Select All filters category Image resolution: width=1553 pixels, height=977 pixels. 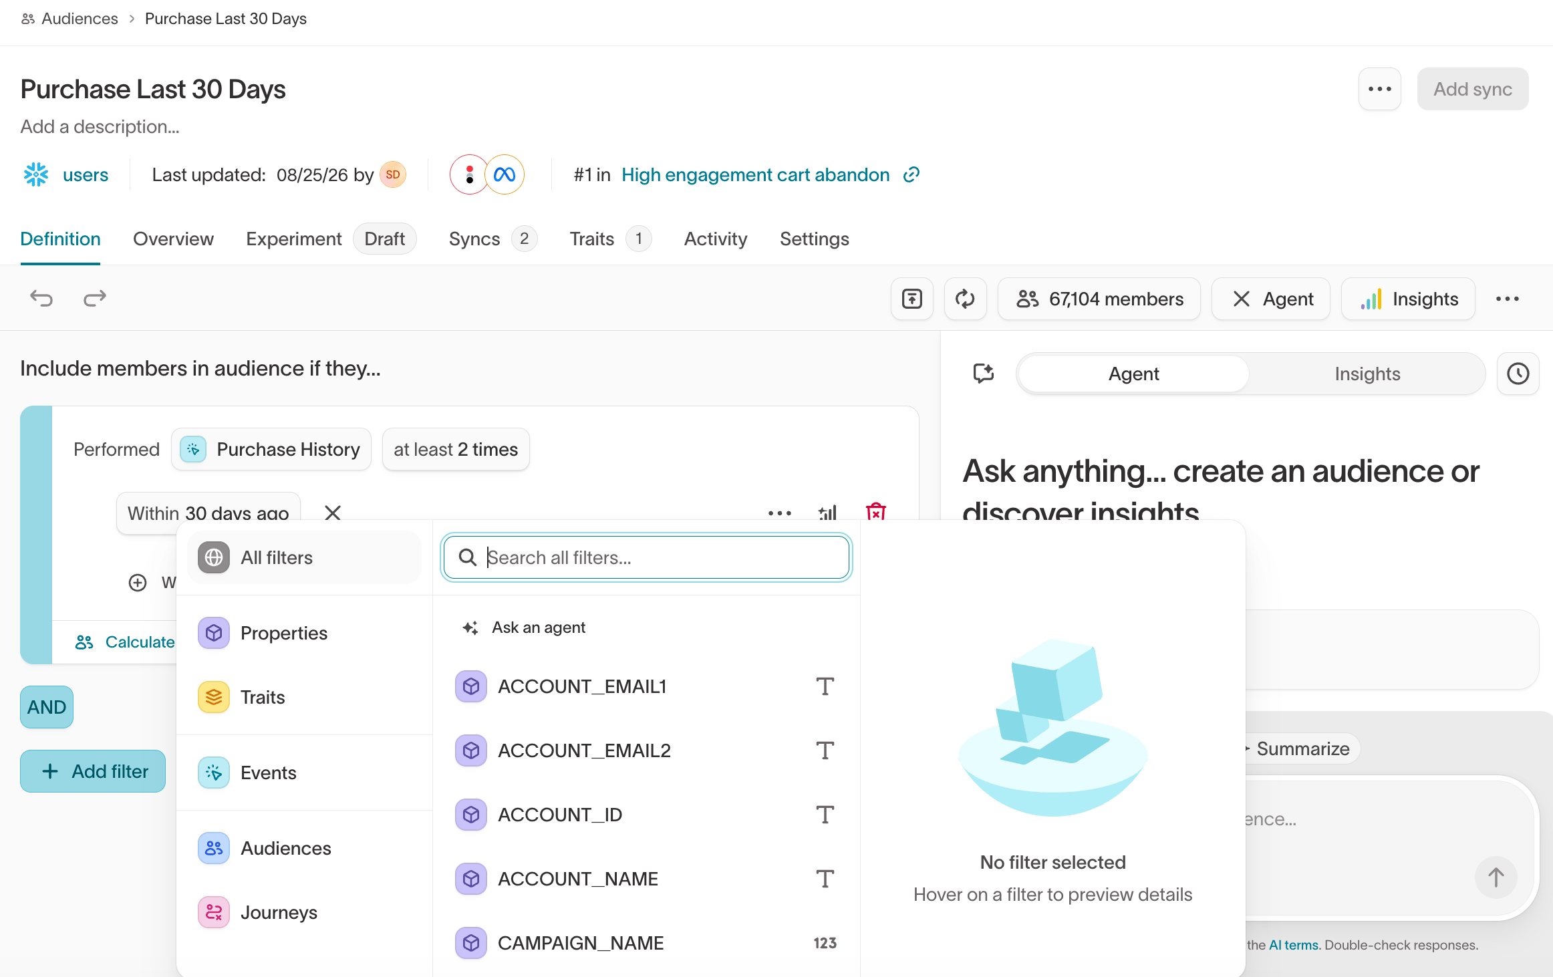pos(305,557)
